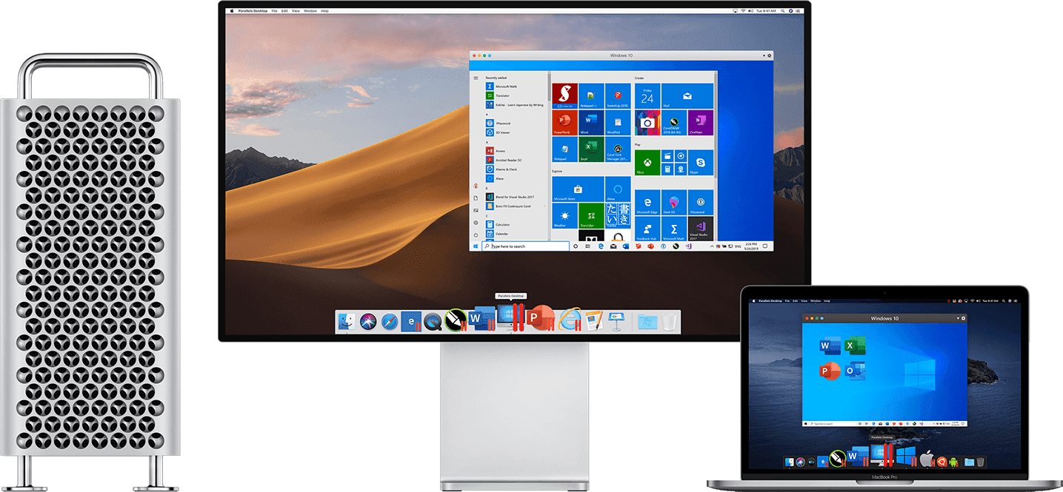Open Excel shortcut on MacBook Windows desktop

click(855, 346)
